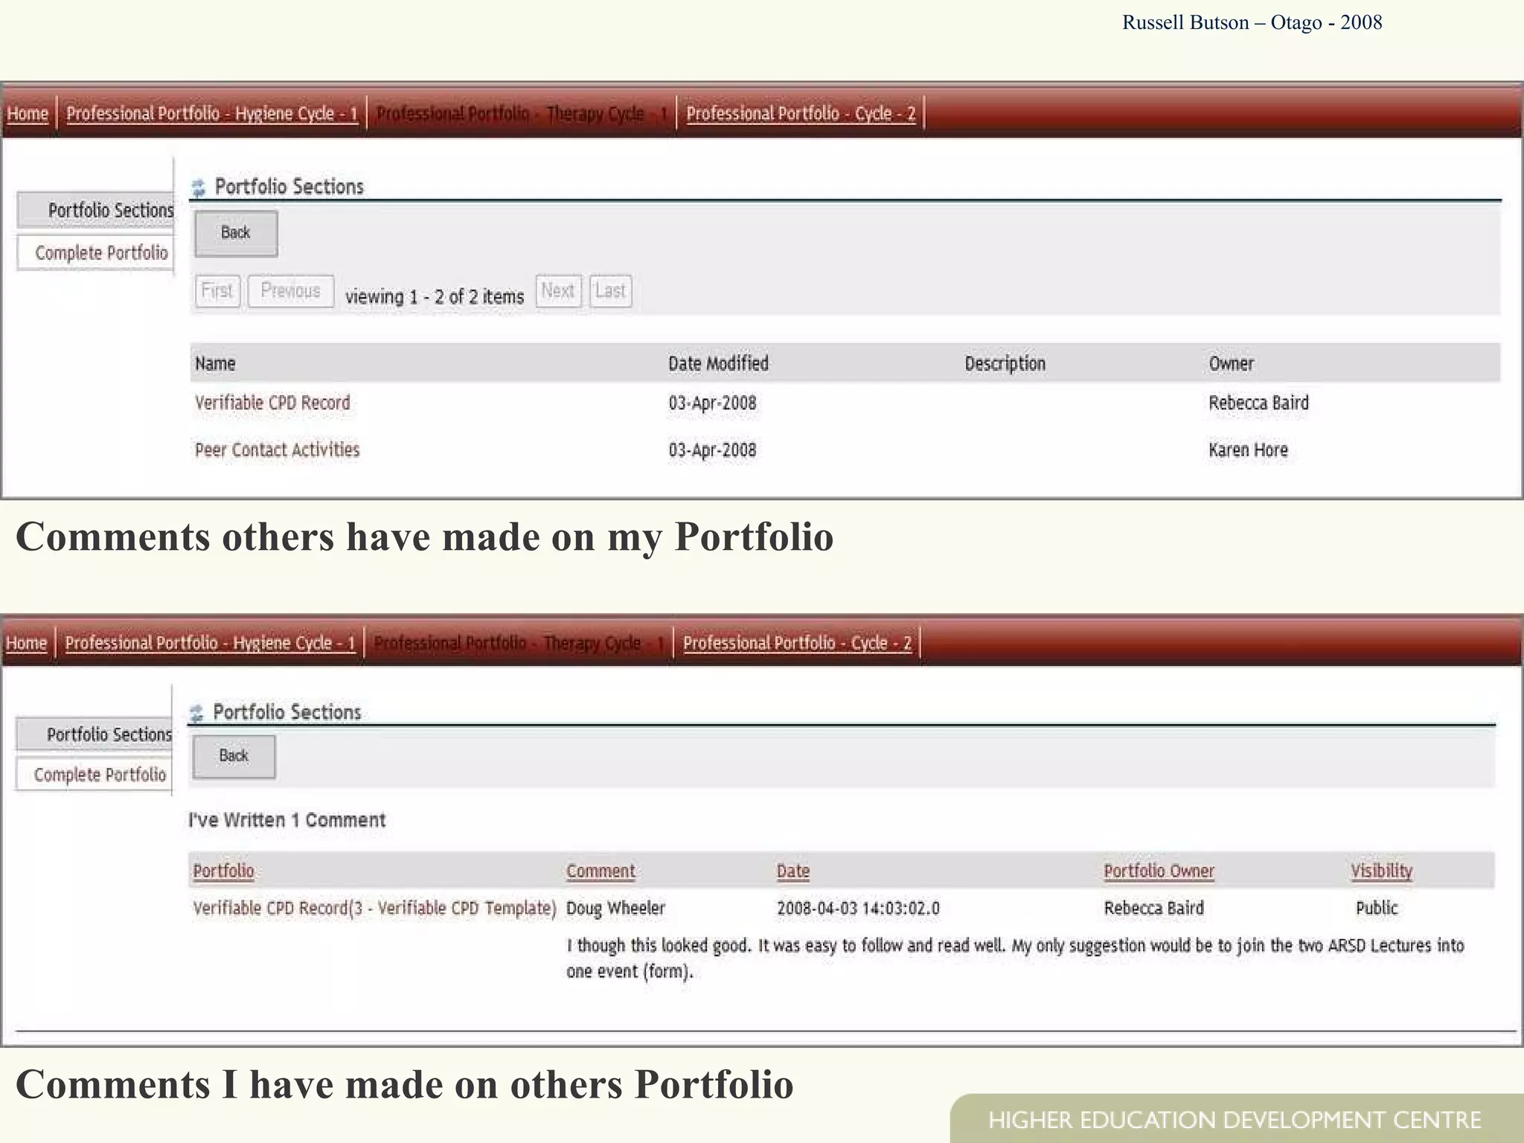Viewport: 1524px width, 1143px height.
Task: Select Complete Portfolio in the upper sidebar
Action: pos(95,253)
